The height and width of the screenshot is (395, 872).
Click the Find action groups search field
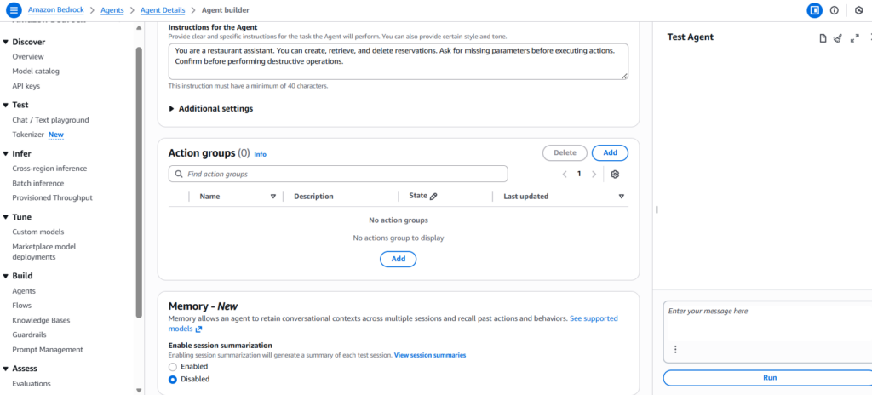coord(338,174)
